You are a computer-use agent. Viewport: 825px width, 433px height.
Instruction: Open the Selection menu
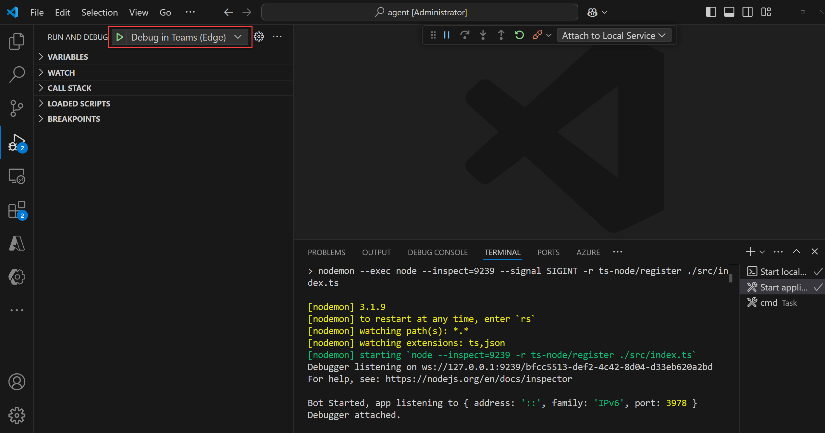coord(100,12)
